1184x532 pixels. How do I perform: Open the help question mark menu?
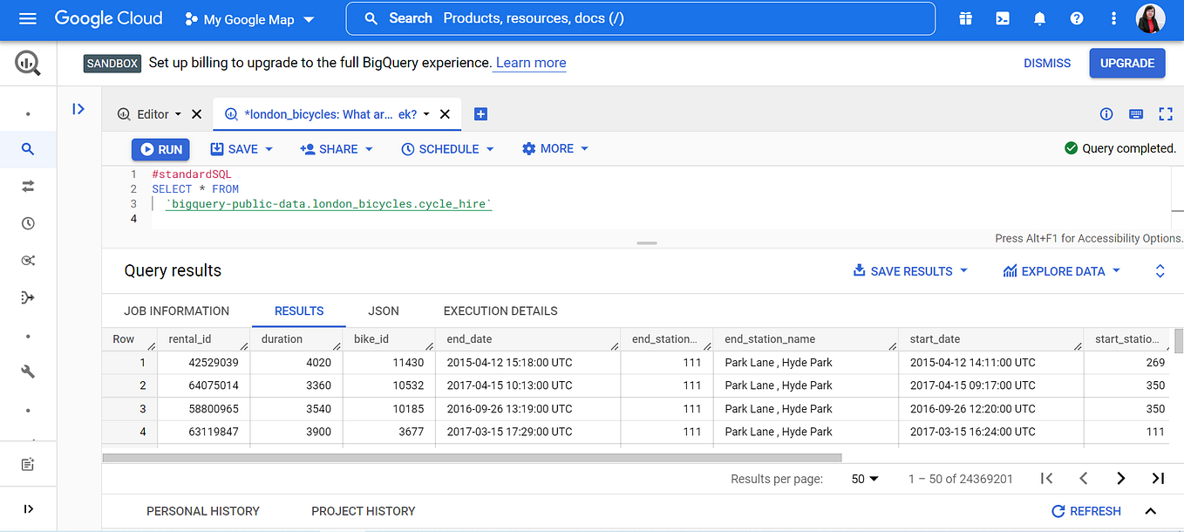click(x=1076, y=17)
